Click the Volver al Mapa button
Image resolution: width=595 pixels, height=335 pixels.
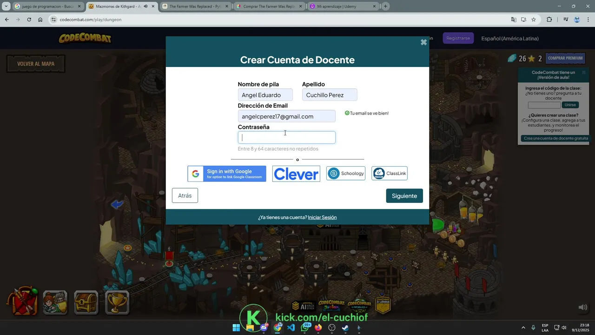[x=36, y=64]
